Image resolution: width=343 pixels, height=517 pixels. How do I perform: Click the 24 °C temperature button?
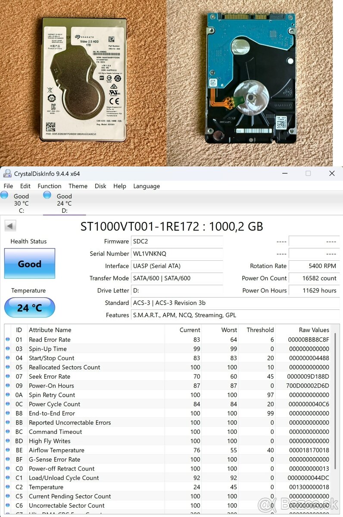(30, 308)
